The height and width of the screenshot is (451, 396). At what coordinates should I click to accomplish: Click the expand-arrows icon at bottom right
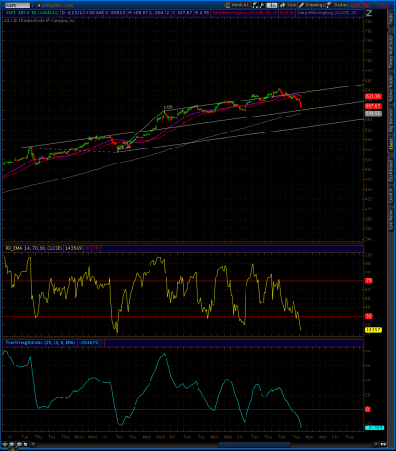[383, 444]
